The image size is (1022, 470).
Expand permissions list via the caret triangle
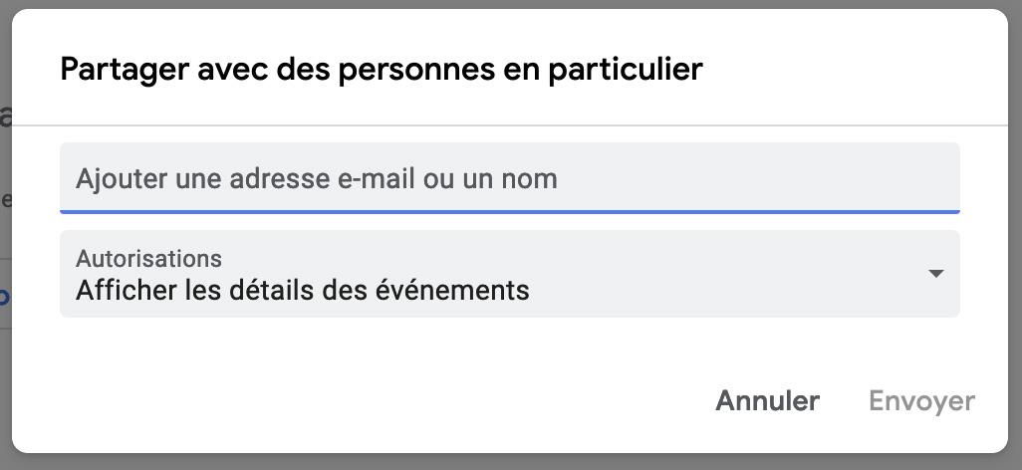coord(935,274)
